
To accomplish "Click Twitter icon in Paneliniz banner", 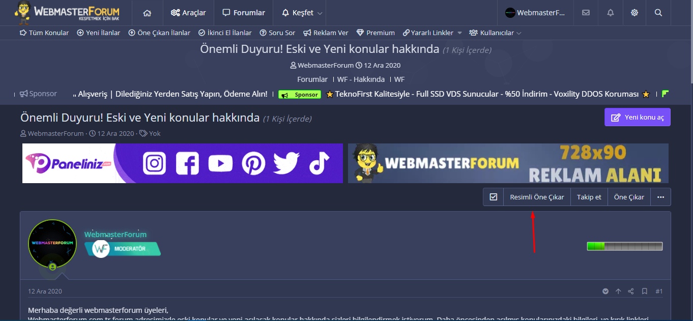I will pyautogui.click(x=286, y=163).
